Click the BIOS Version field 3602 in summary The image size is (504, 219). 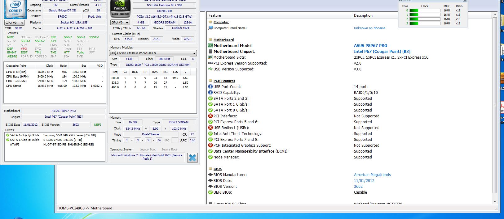pyautogui.click(x=76, y=125)
